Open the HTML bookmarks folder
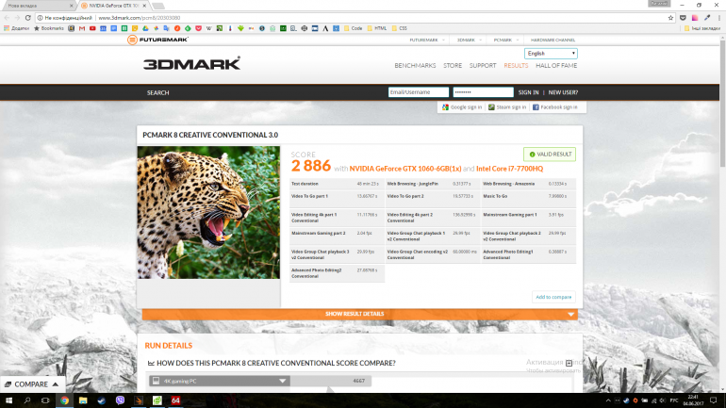726x408 pixels. point(377,28)
